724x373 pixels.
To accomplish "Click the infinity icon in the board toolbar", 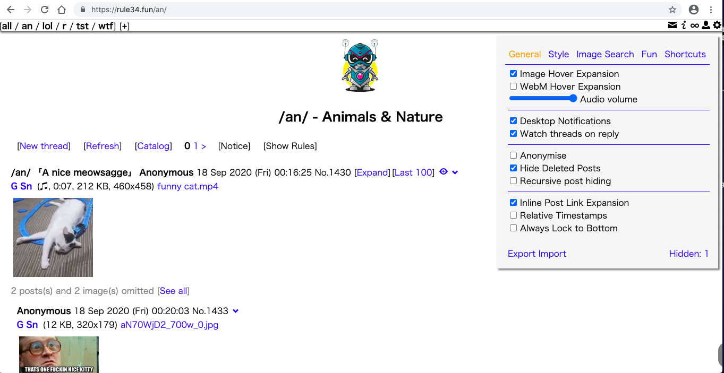I will click(x=695, y=25).
